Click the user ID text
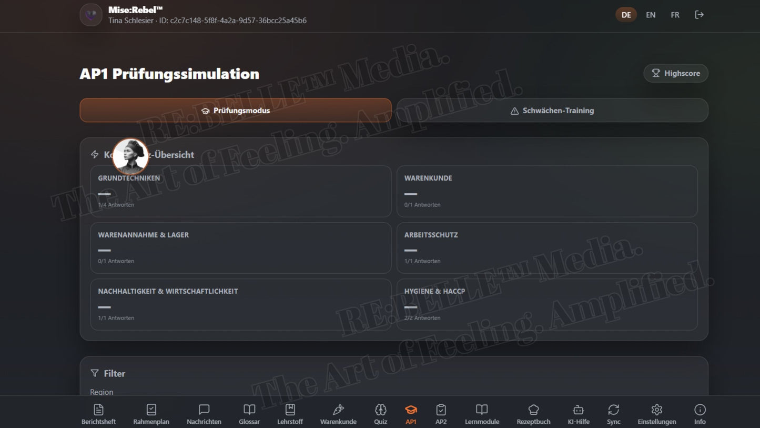The image size is (760, 428). (x=232, y=21)
